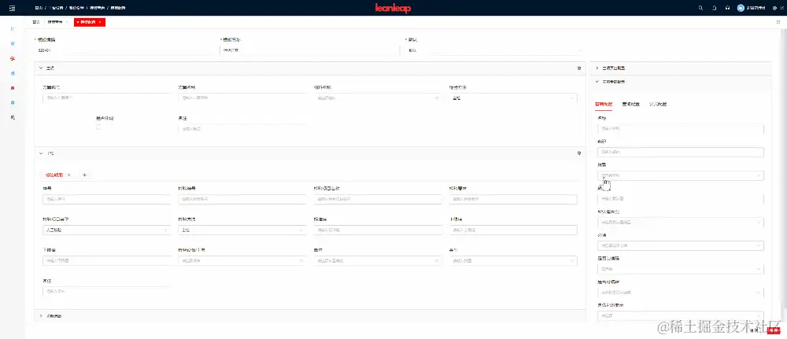Viewport: 787px width, 339px height.
Task: Switch to the page tab left of red tab
Action: (57, 22)
